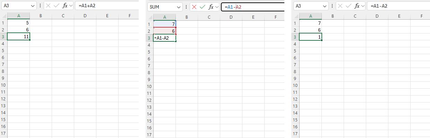This screenshot has width=430, height=138.
Task: Click the resize dots beside the SUM box
Action: click(186, 7)
